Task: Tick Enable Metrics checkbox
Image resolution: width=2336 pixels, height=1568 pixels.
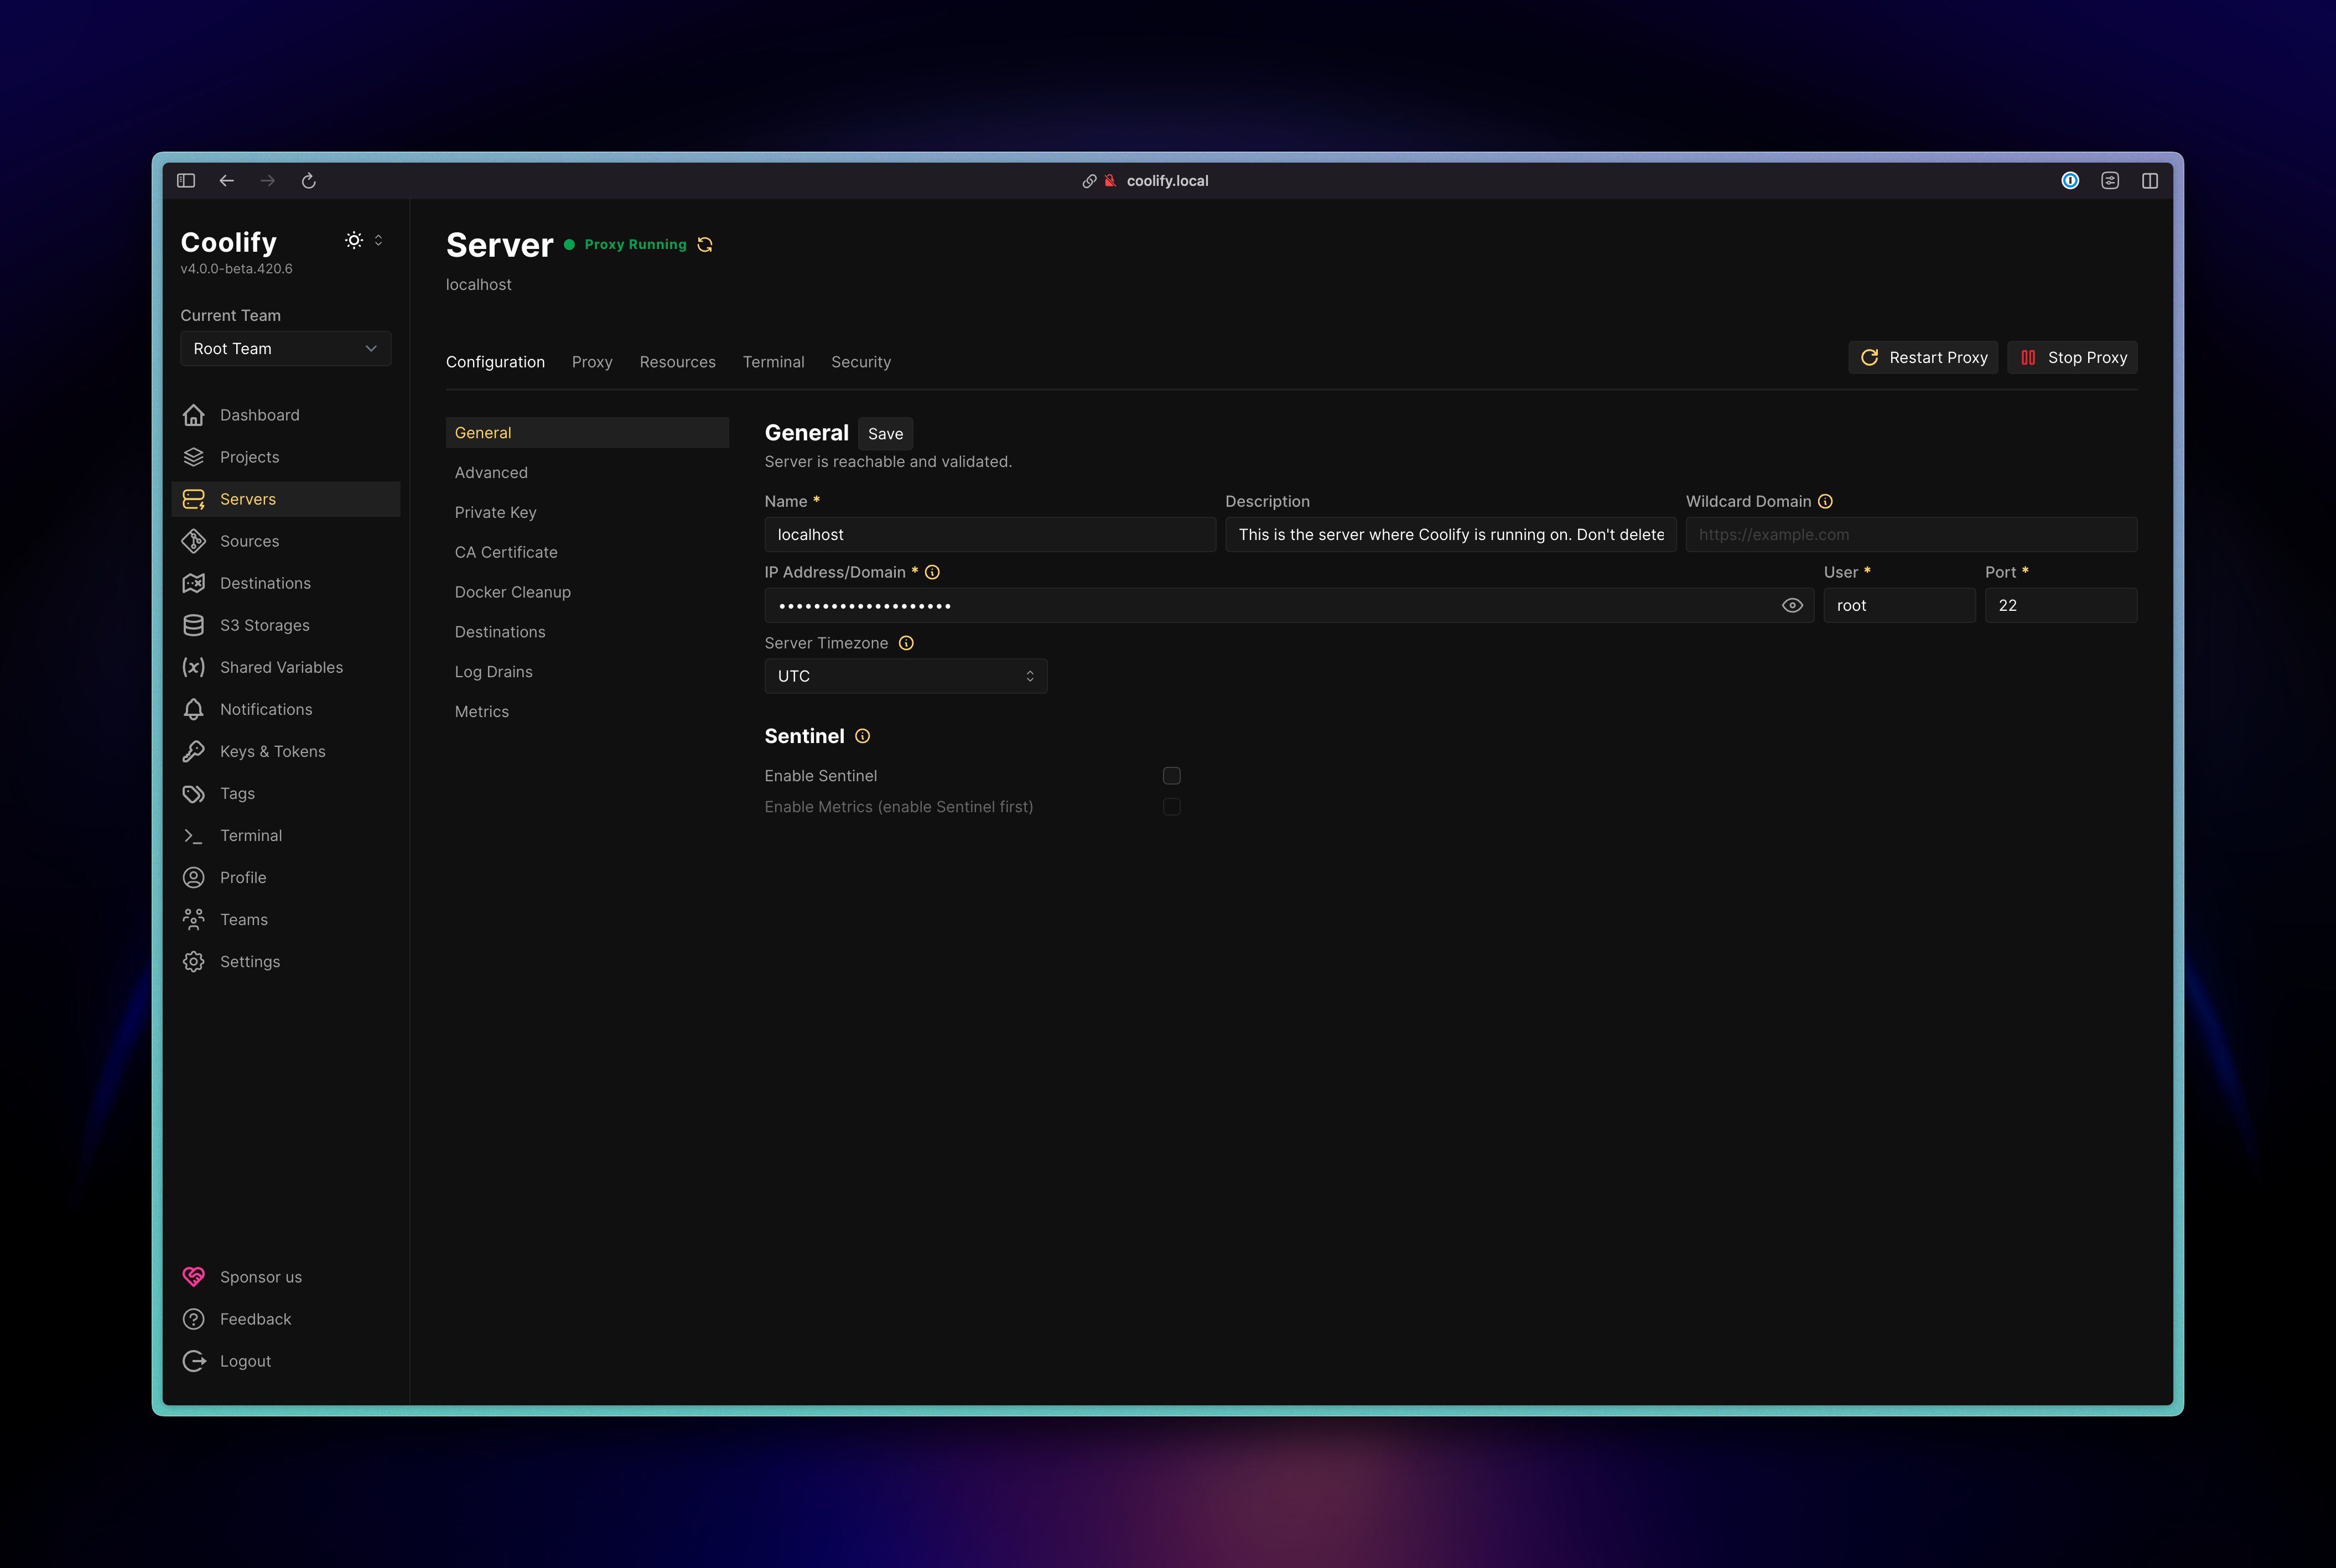Action: (x=1172, y=807)
